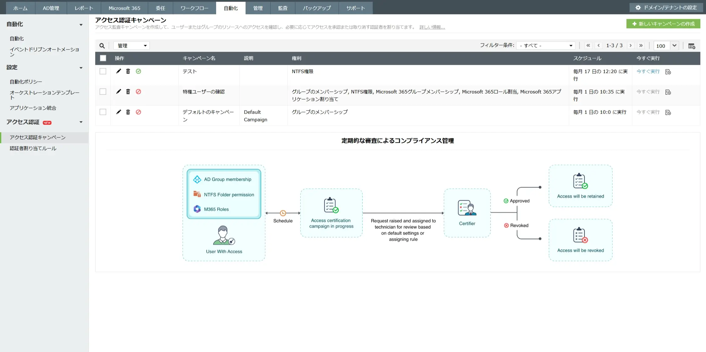The height and width of the screenshot is (352, 706).
Task: Click the 権利 column header
Action: (x=297, y=58)
